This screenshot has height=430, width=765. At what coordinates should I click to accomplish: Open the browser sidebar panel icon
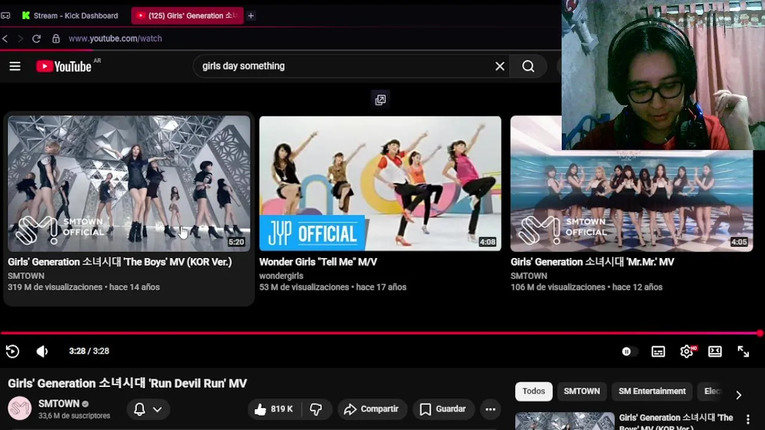(5, 16)
